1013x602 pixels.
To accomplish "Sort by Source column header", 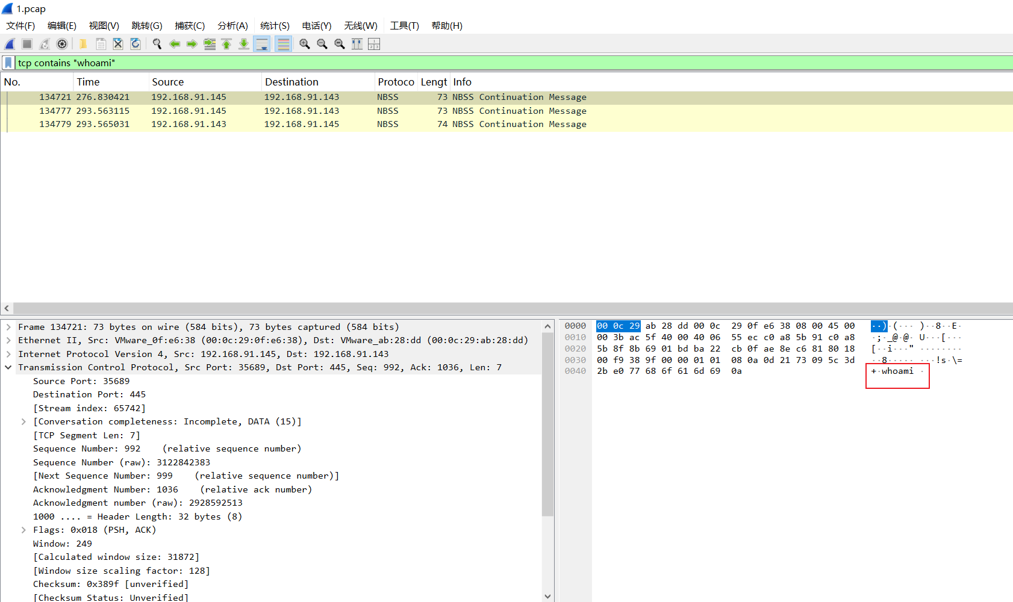I will (x=205, y=82).
